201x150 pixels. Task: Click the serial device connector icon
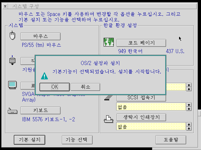(12, 60)
